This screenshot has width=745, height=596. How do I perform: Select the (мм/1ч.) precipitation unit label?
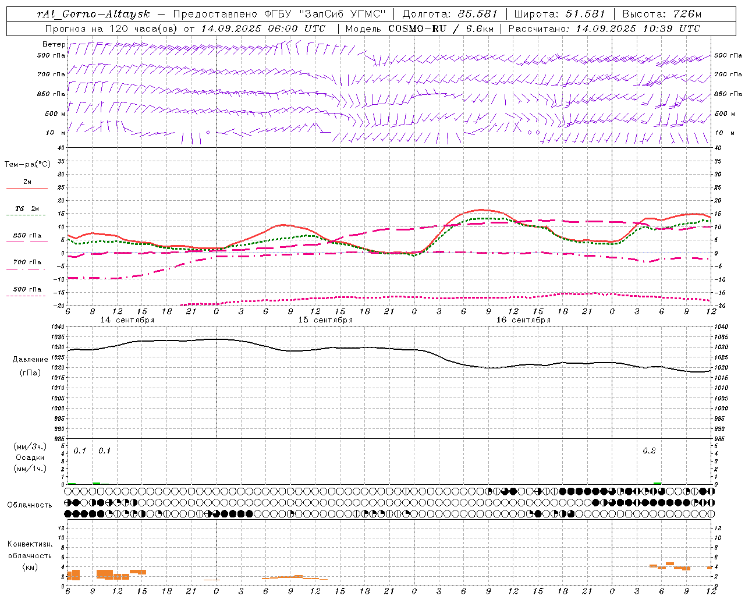pos(30,469)
